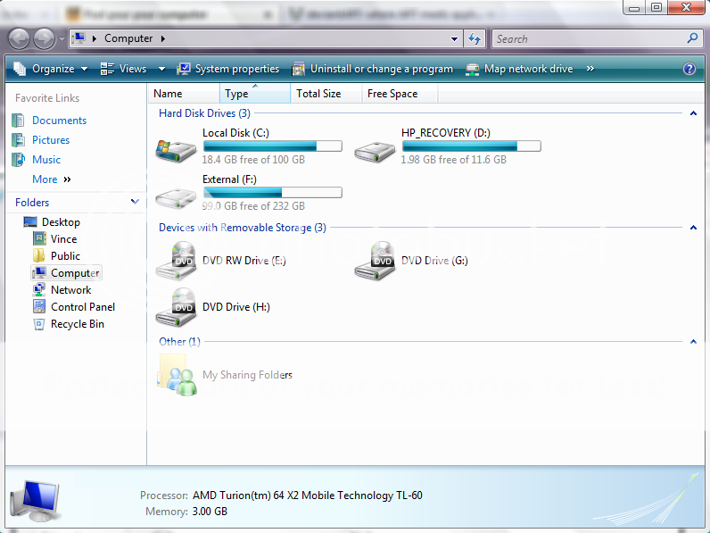710x533 pixels.
Task: Select Control Panel in the Folders tree
Action: point(82,307)
